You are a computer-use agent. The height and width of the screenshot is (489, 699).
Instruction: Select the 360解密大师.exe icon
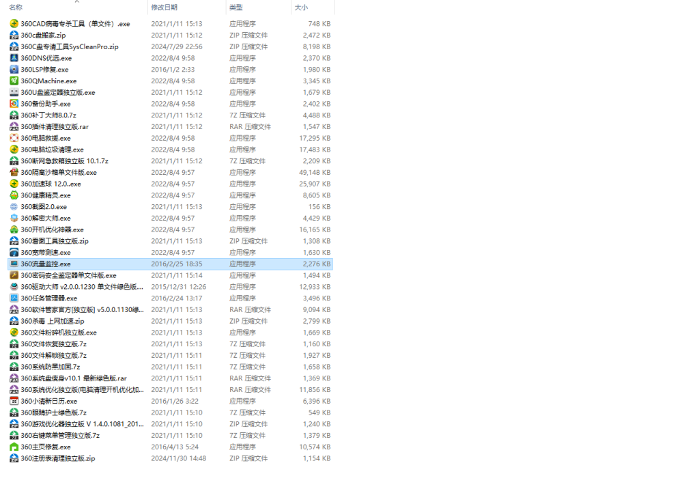point(14,218)
